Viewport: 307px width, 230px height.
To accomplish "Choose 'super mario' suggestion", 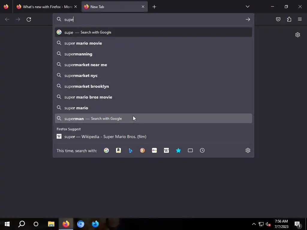I will click(x=153, y=108).
